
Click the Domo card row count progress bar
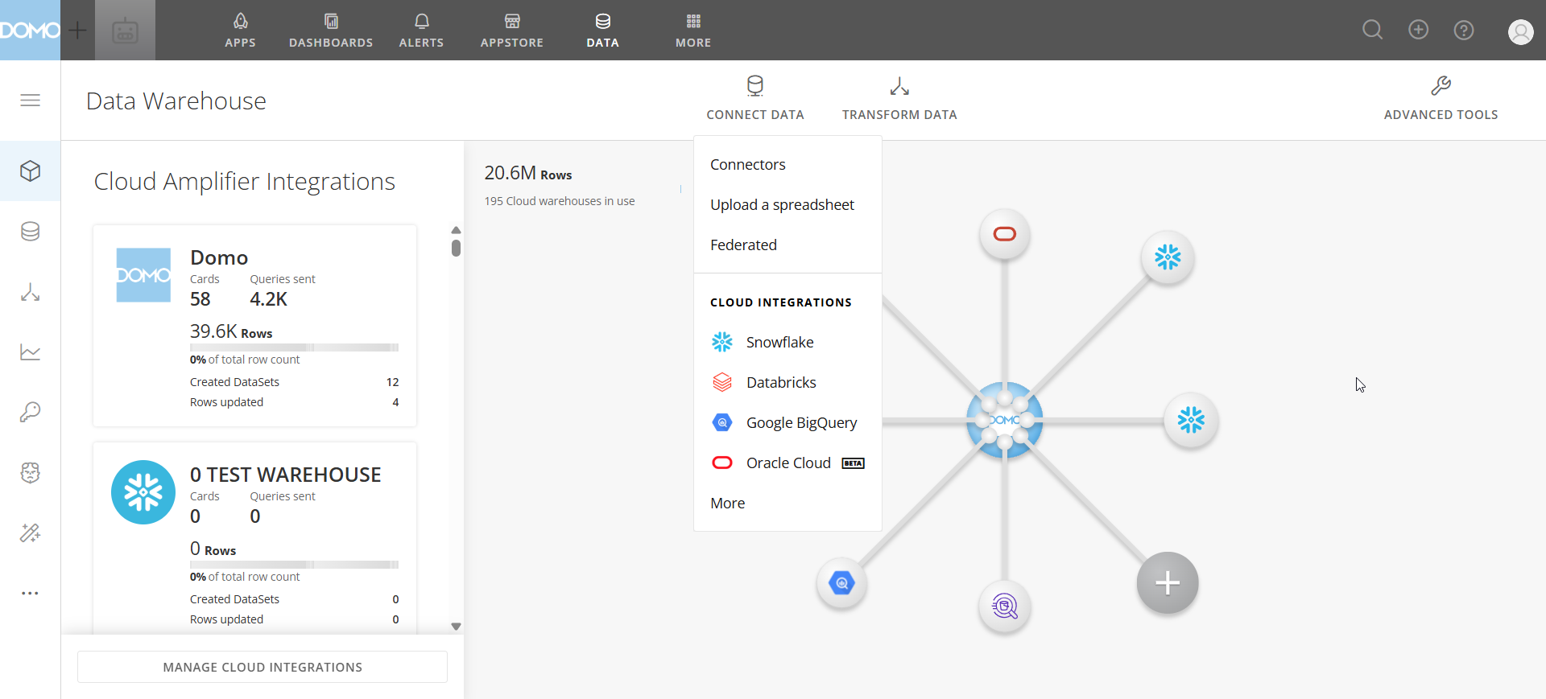tap(294, 347)
